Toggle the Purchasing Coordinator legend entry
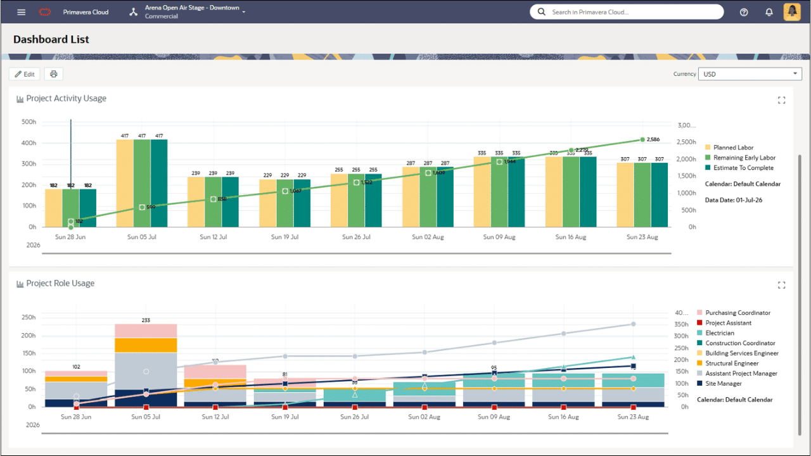The width and height of the screenshot is (811, 456). point(734,313)
